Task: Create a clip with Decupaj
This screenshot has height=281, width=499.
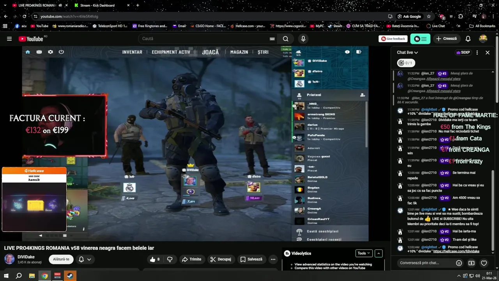Action: [221, 259]
